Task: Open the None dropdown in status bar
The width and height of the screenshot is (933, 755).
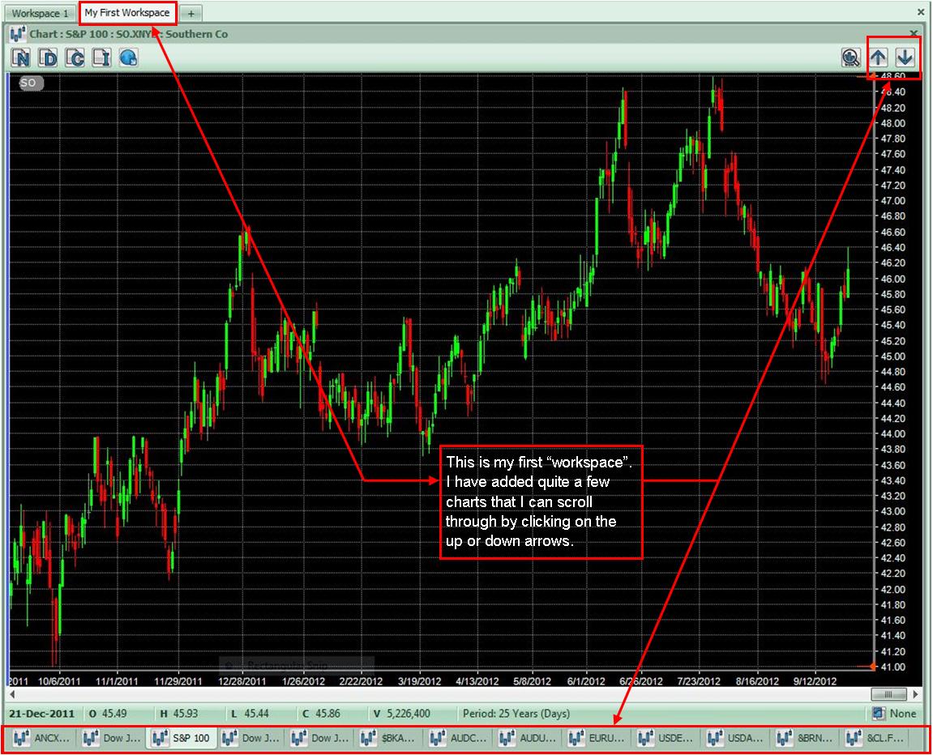Action: 900,713
